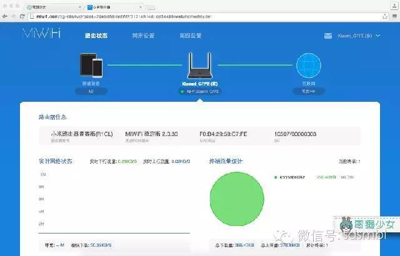Click the browser forward arrow
Viewport: 400px width, 256px height.
coord(14,17)
